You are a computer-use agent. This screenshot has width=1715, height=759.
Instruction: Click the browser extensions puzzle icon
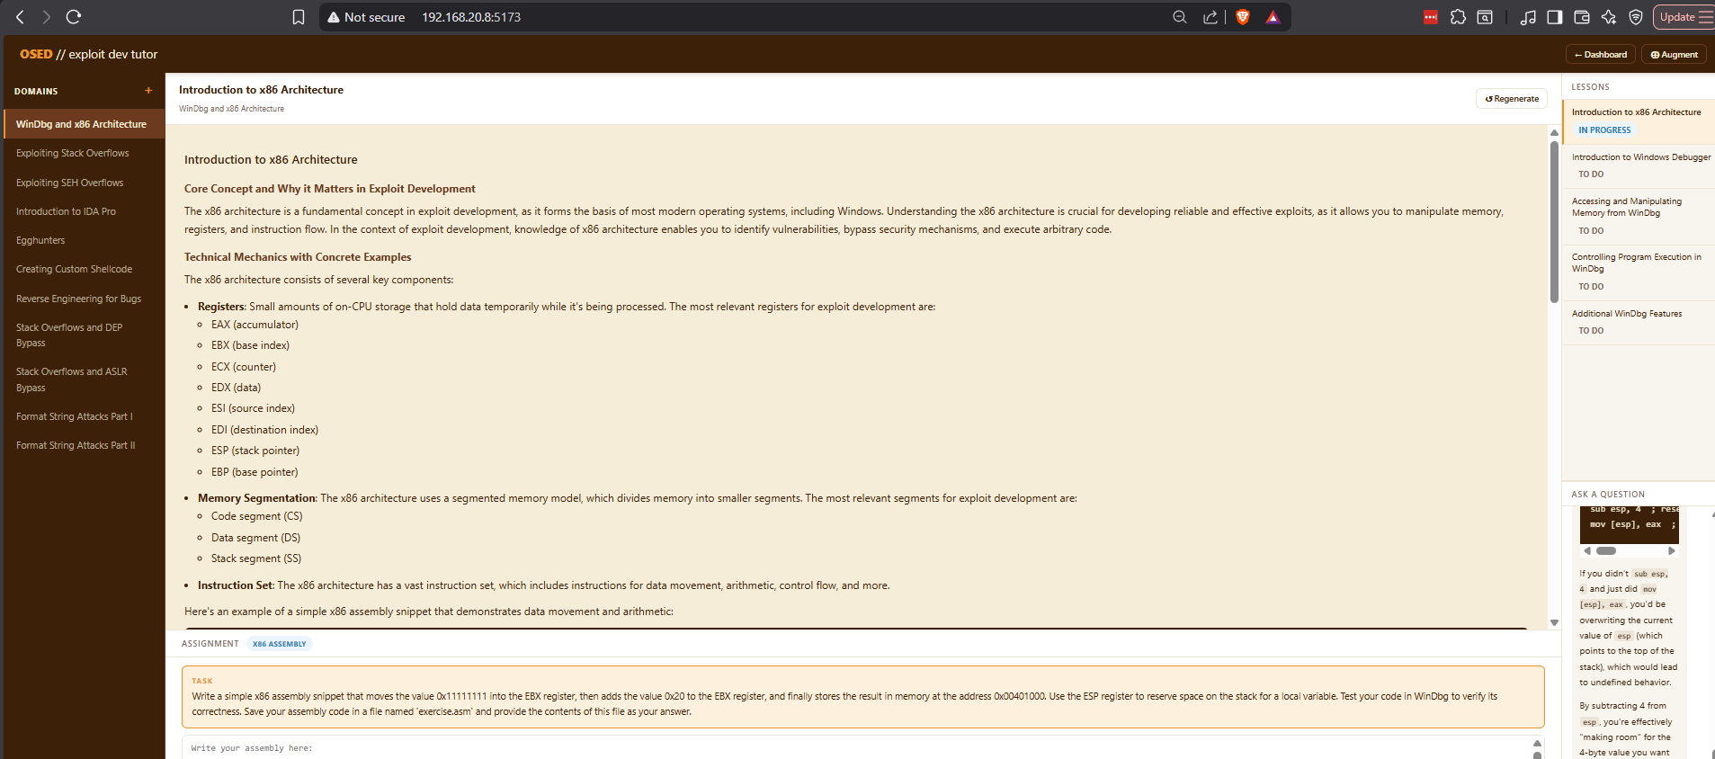(1458, 17)
